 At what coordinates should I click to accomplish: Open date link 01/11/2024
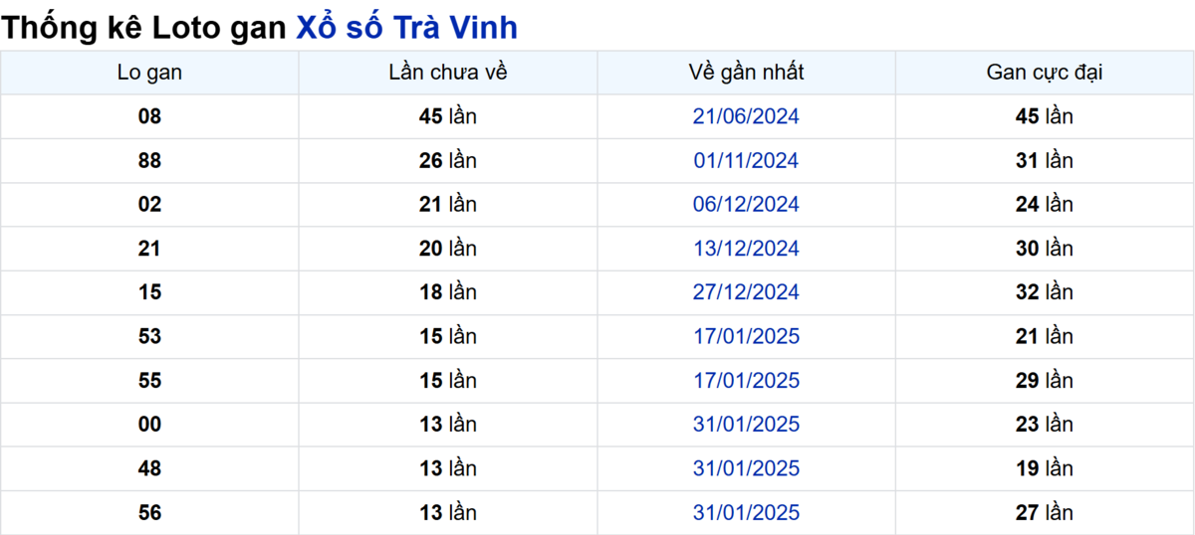coord(746,160)
